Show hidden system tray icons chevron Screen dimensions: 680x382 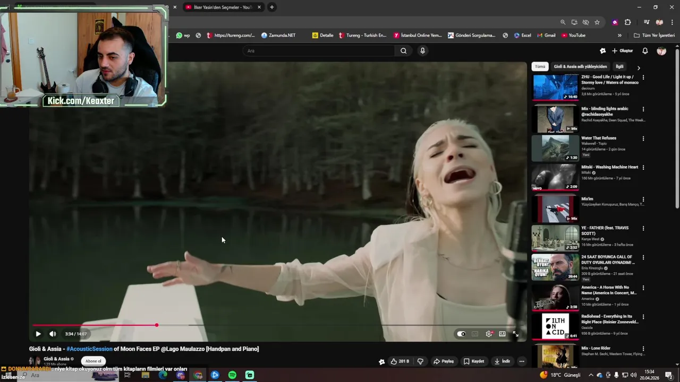click(x=591, y=375)
